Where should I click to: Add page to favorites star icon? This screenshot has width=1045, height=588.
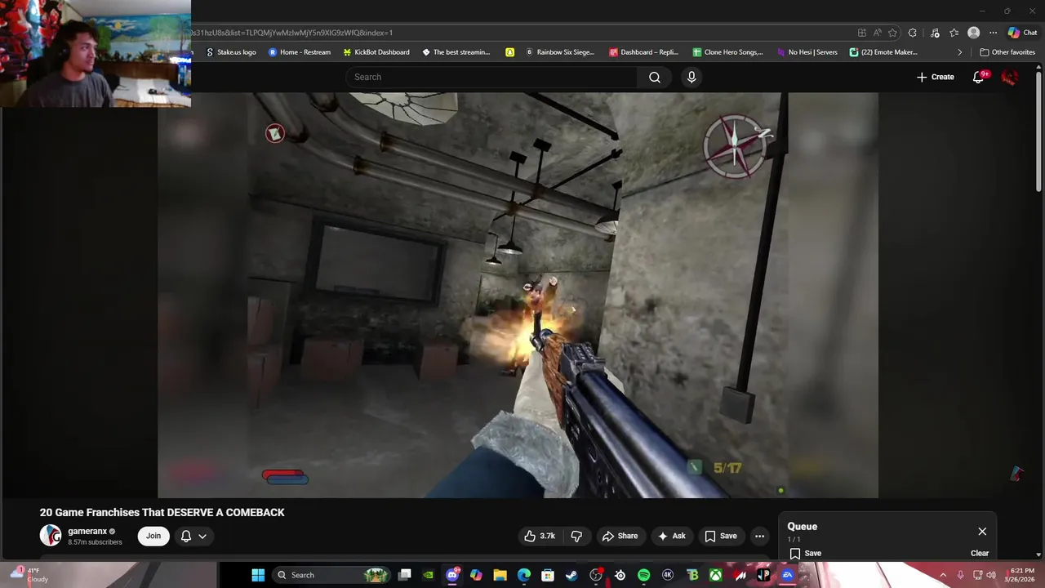[x=892, y=33]
